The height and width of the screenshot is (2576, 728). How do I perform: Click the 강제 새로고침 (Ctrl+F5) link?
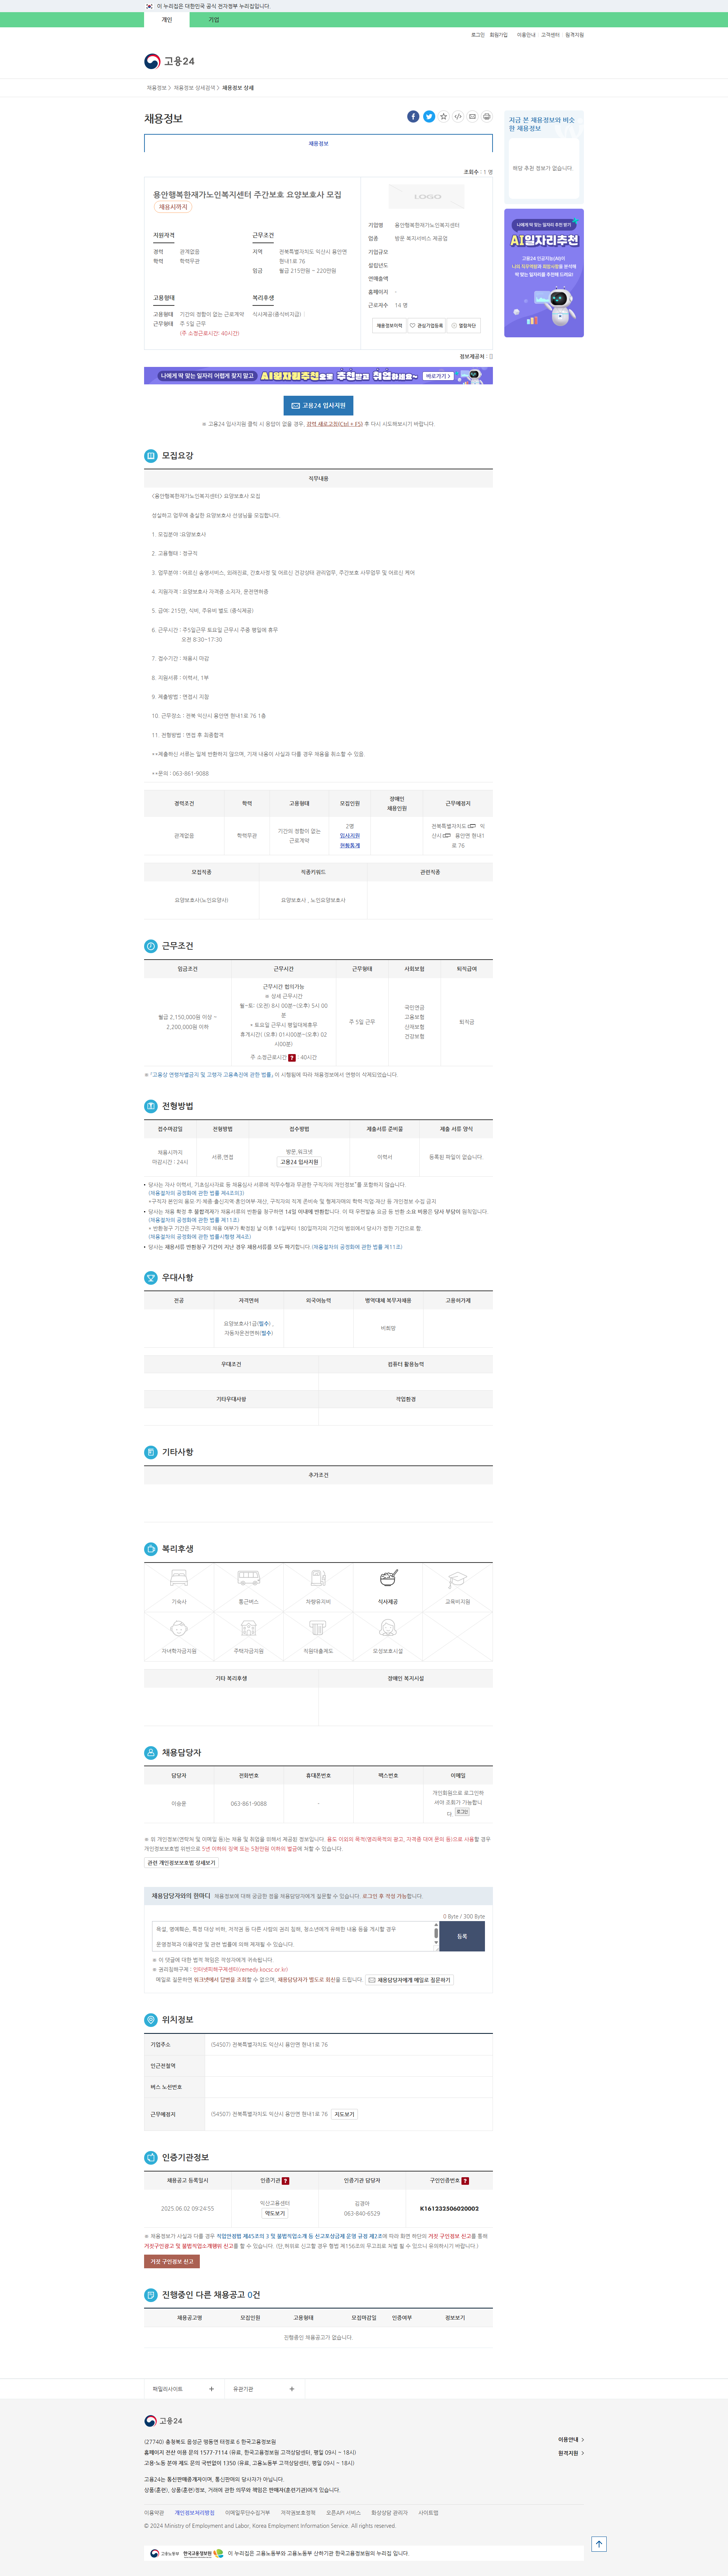334,424
